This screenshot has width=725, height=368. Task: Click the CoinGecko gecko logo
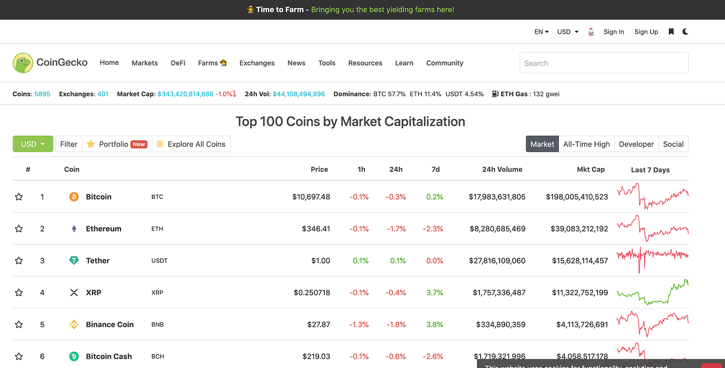(x=23, y=63)
